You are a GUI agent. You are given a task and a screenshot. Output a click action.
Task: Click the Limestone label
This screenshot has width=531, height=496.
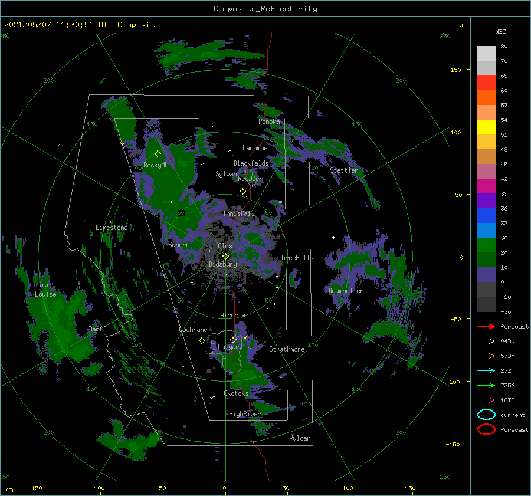(x=112, y=228)
